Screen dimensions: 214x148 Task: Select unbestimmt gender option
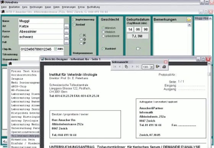(x=103, y=36)
